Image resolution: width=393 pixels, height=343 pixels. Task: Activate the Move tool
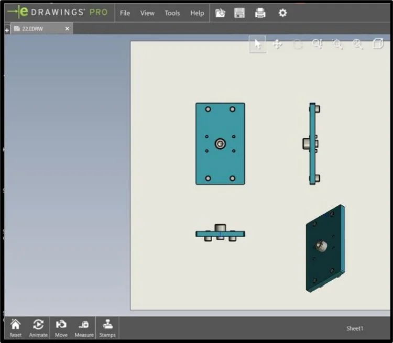point(61,328)
